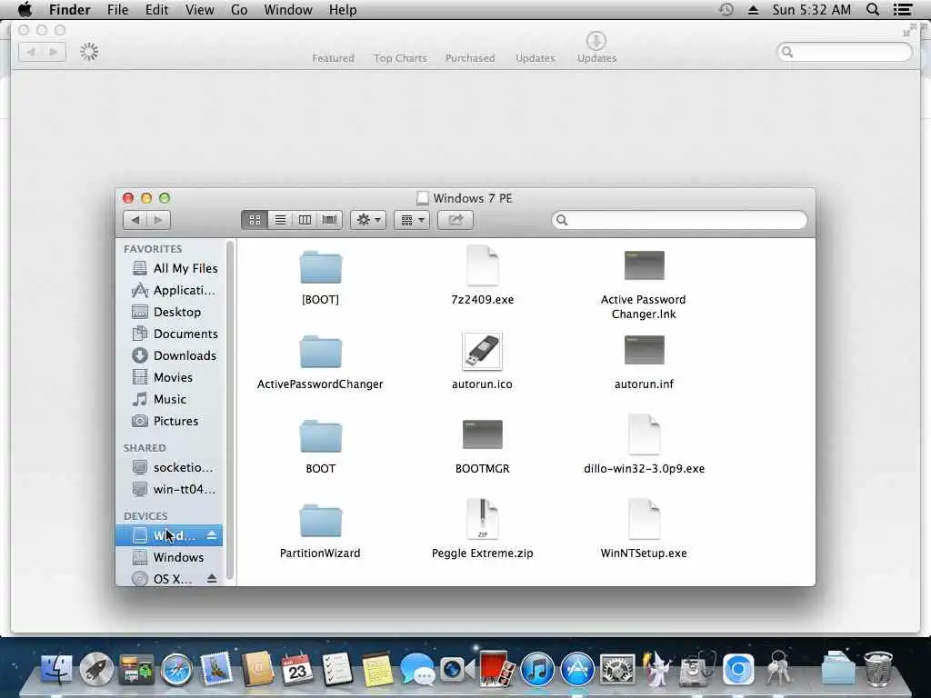Open iTunes from the Dock

click(x=537, y=670)
